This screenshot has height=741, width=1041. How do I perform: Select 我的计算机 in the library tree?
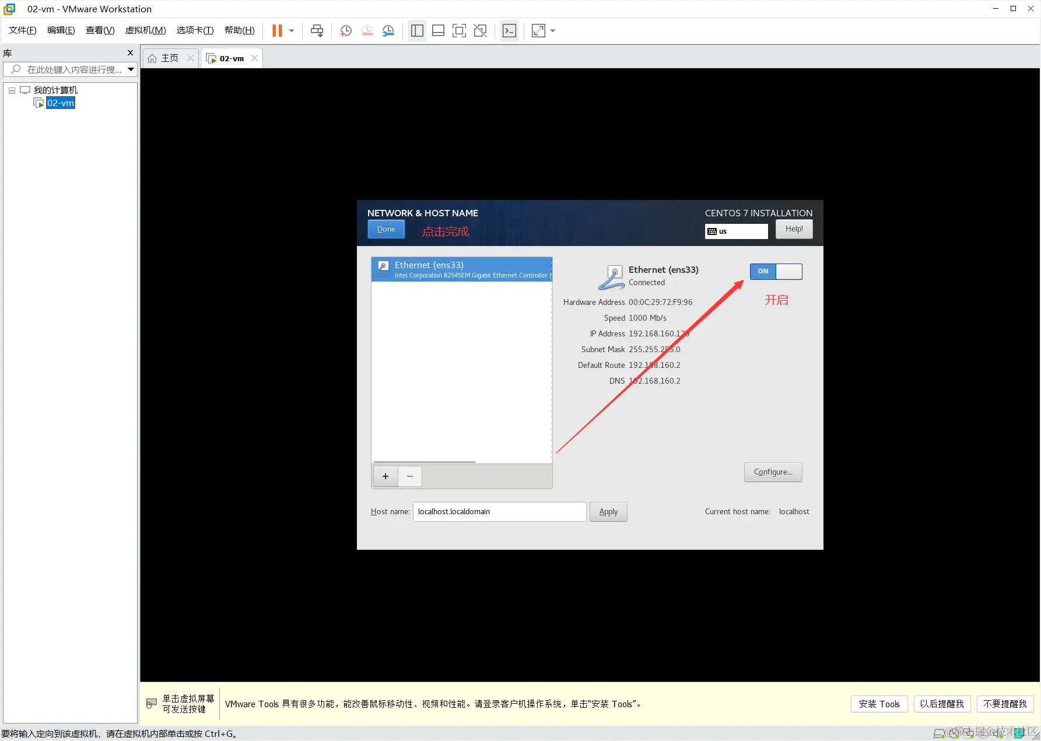pos(55,90)
